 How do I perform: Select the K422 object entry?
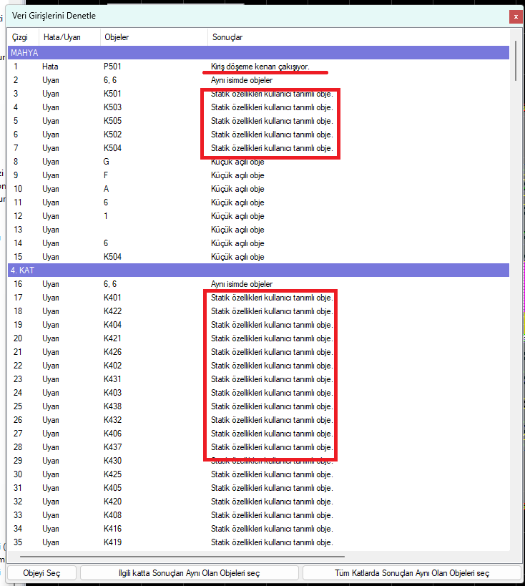[112, 311]
